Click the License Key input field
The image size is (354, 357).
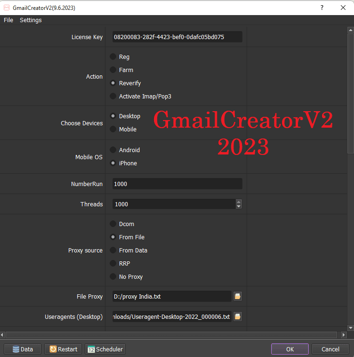(177, 37)
